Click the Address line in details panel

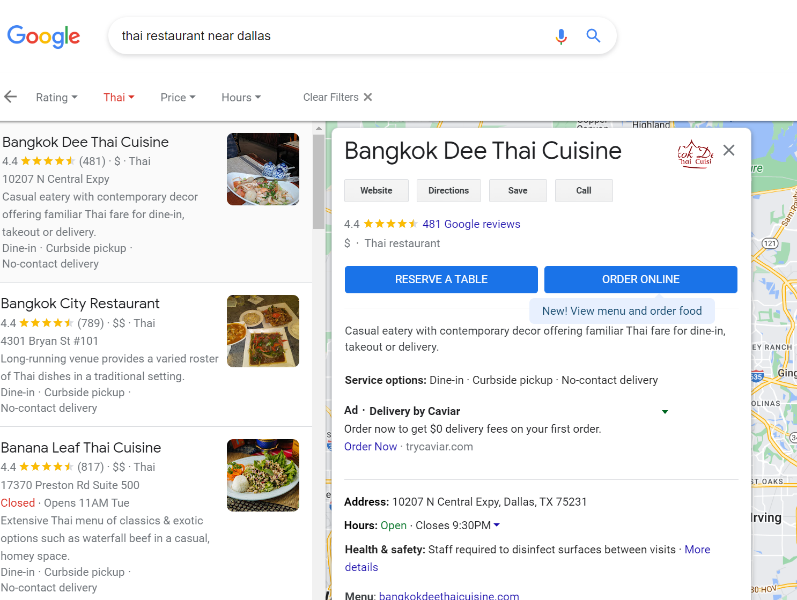[466, 502]
